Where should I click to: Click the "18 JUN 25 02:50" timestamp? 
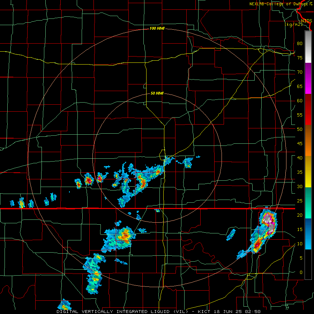[237, 312]
